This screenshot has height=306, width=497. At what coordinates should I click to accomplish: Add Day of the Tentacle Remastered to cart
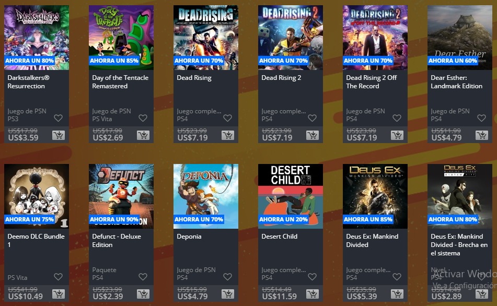click(x=143, y=136)
